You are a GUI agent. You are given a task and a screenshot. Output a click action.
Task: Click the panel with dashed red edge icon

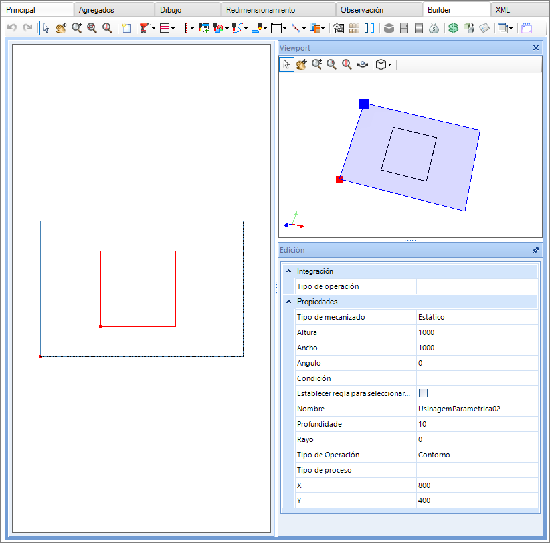coord(184,28)
